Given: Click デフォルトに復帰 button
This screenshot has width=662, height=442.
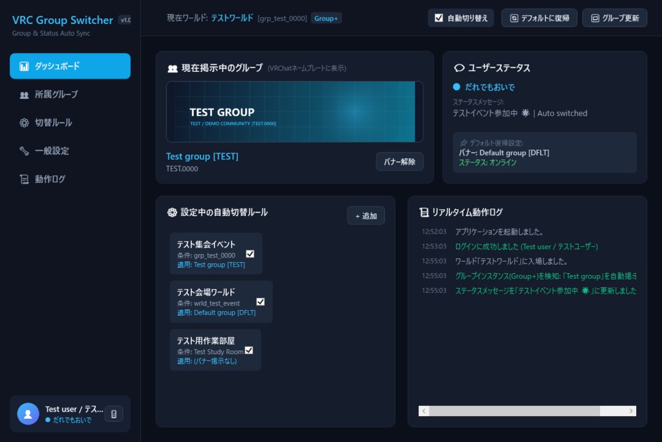Looking at the screenshot, I should click(x=539, y=18).
